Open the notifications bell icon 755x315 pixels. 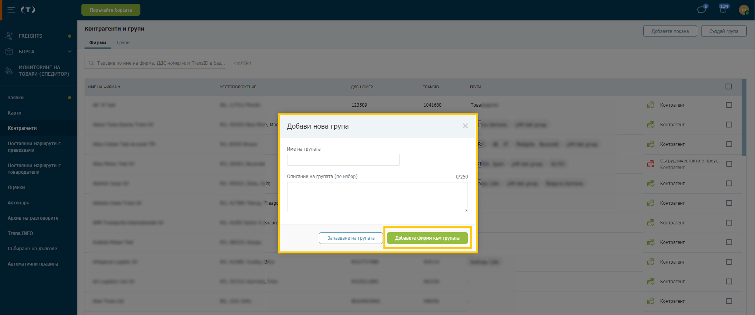pyautogui.click(x=723, y=10)
